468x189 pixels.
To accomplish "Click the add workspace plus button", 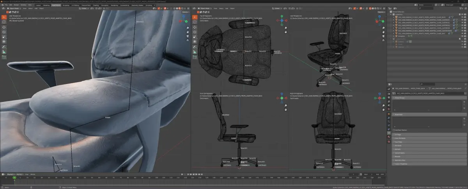I will [x=154, y=5].
